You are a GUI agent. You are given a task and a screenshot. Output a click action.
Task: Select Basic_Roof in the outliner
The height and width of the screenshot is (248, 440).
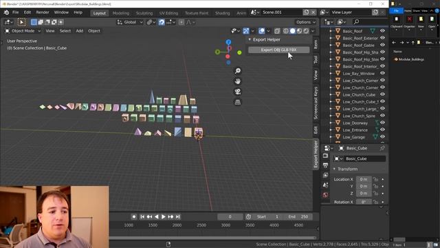(353, 31)
